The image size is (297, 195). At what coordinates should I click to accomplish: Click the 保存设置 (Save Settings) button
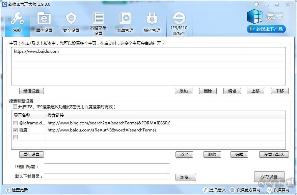pyautogui.click(x=270, y=176)
